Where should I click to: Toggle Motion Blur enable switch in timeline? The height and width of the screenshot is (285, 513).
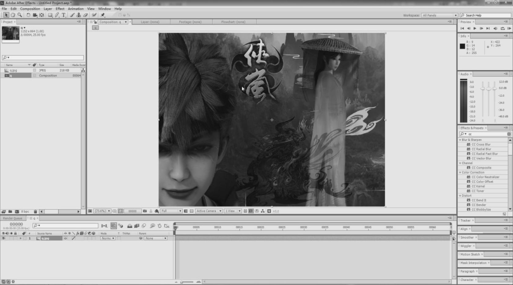point(144,226)
